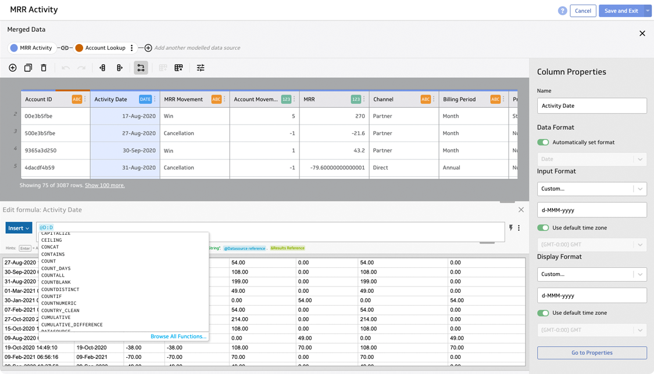Add a new column with the plus icon
The height and width of the screenshot is (374, 654).
[x=12, y=68]
